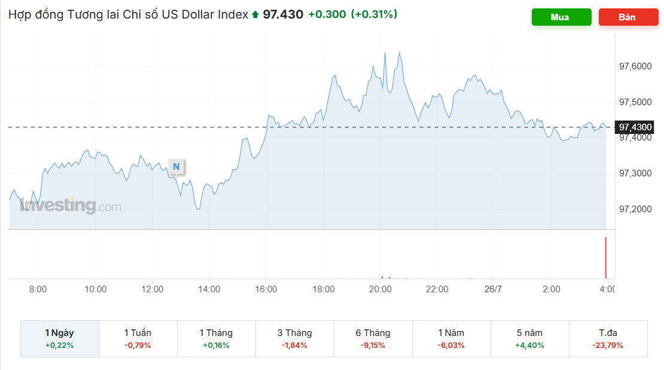
Task: Click the 20:00 time label on axis
Action: pos(380,289)
